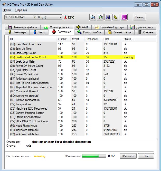The image size is (161, 171).
Task: Select the AAM tab
Action: 82,27
